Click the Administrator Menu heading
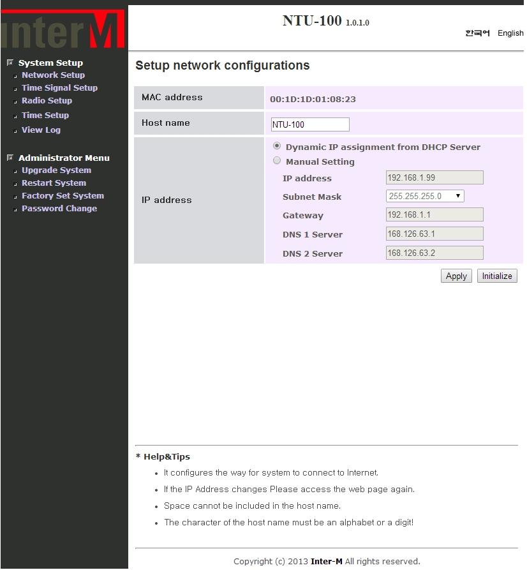This screenshot has height=570, width=527. (x=64, y=158)
